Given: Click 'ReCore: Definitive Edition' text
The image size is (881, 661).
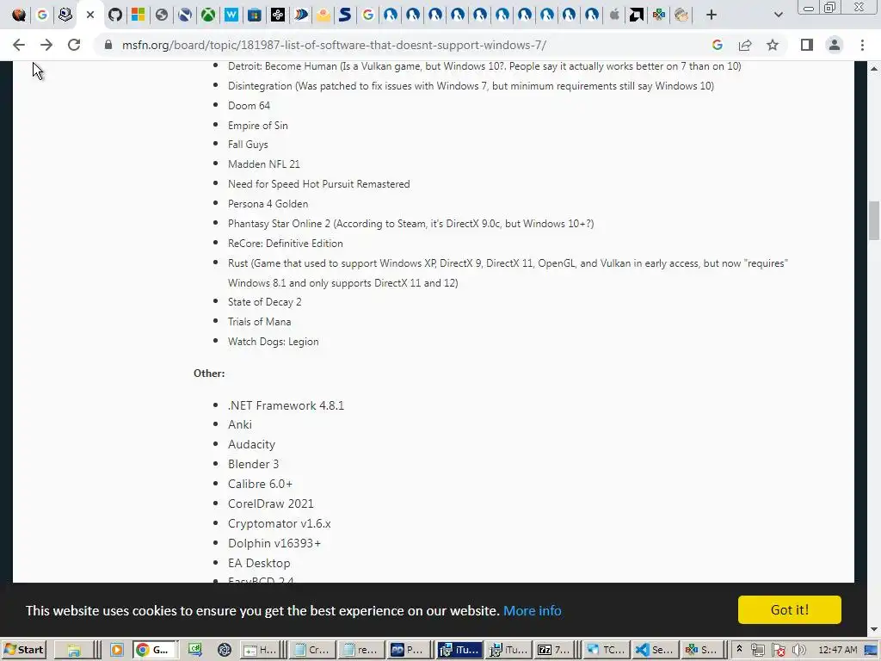Looking at the screenshot, I should coord(286,244).
